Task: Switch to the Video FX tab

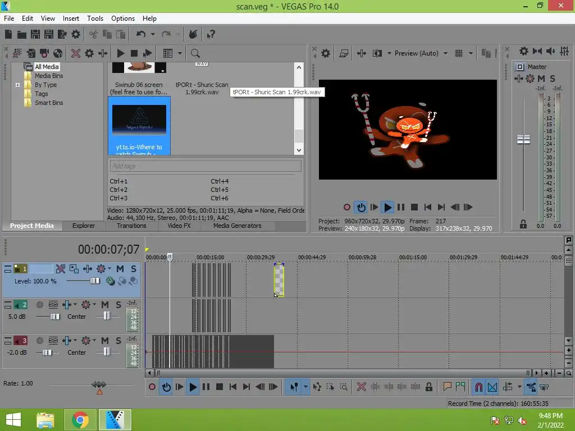Action: coord(179,226)
